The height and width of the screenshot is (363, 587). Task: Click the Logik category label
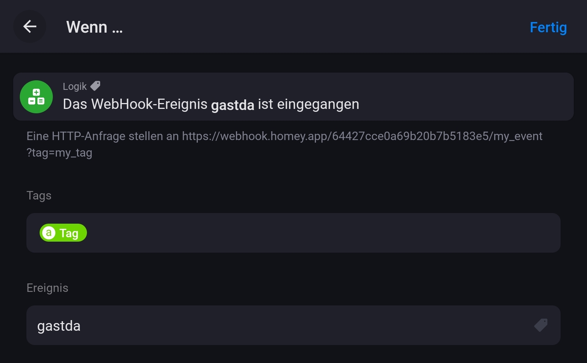click(x=75, y=86)
